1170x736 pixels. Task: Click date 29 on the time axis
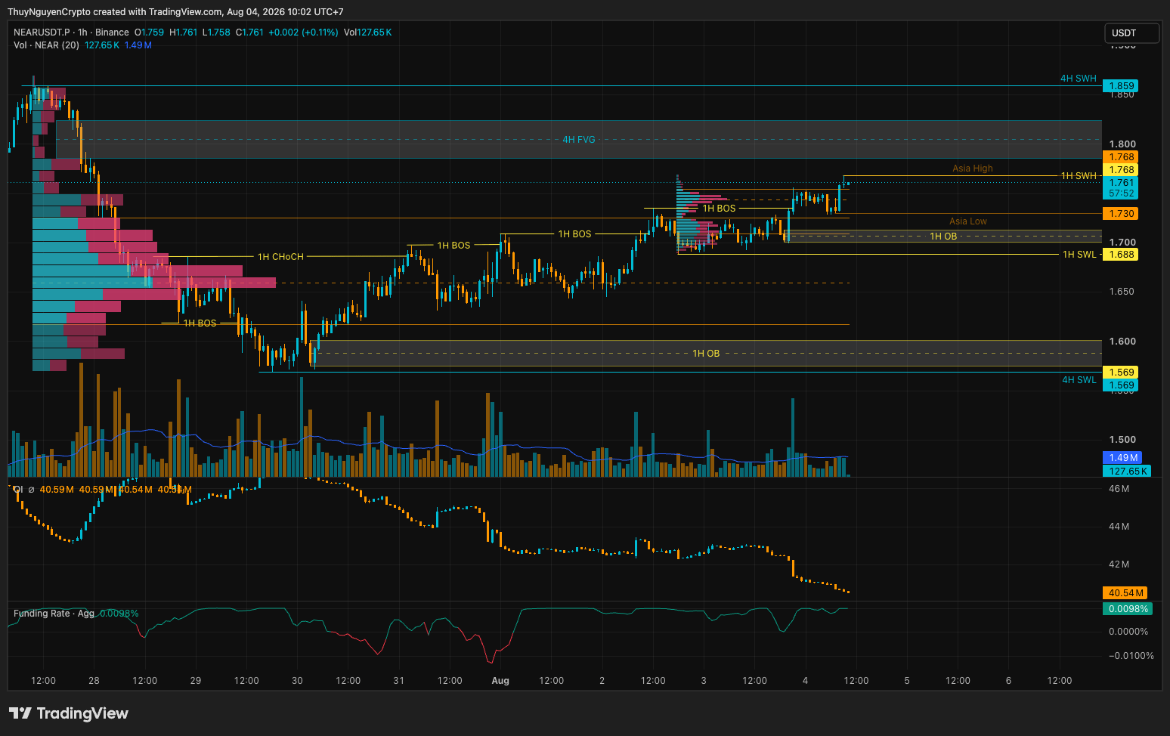[196, 681]
